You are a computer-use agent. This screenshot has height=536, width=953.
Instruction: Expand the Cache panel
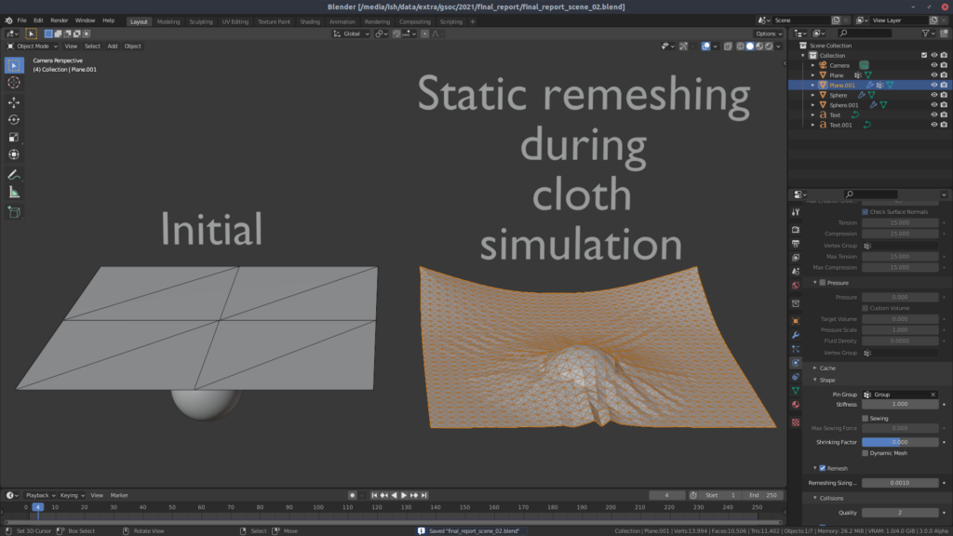827,368
